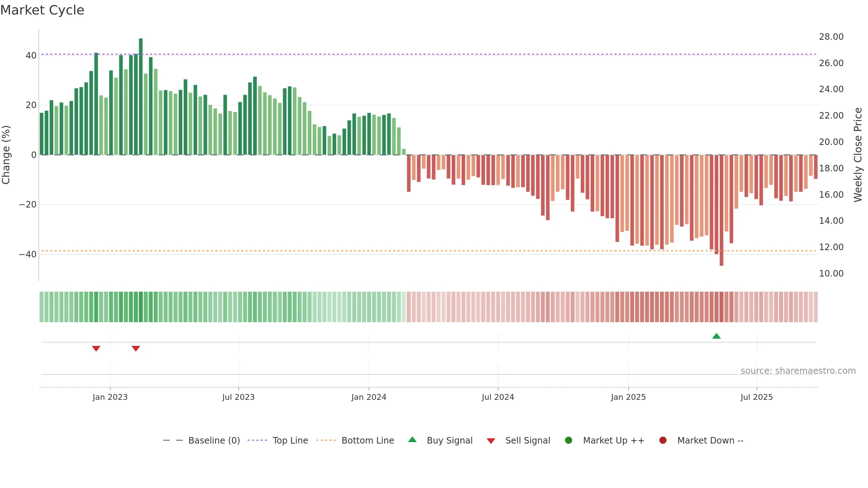The width and height of the screenshot is (868, 488).
Task: Click the purple dotted Top Line legend swatch
Action: pyautogui.click(x=257, y=440)
